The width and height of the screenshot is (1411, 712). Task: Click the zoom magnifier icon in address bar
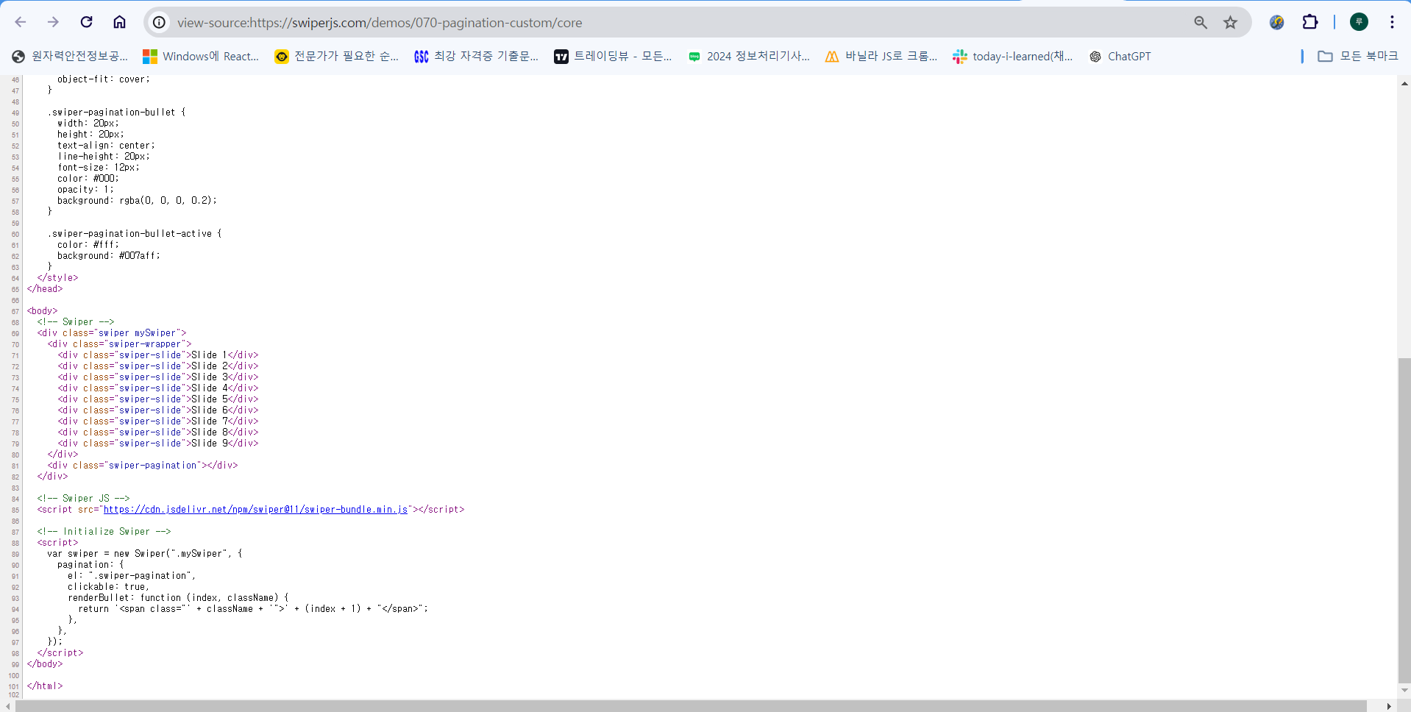[x=1201, y=23]
